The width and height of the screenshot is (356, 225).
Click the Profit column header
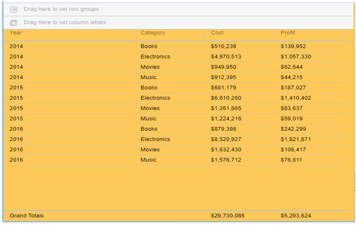288,33
